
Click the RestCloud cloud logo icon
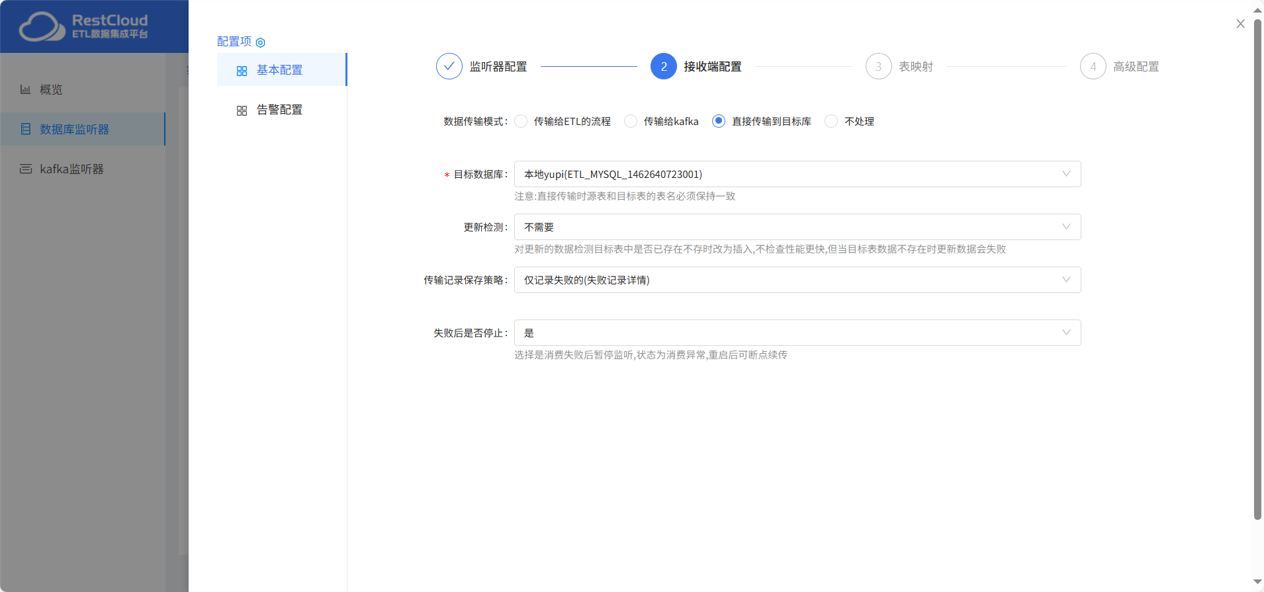click(42, 26)
